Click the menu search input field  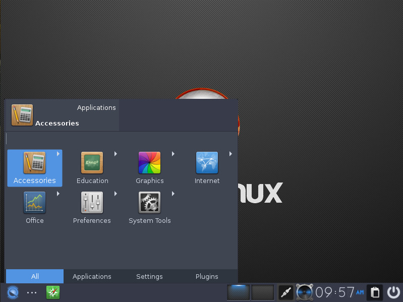coord(121,139)
